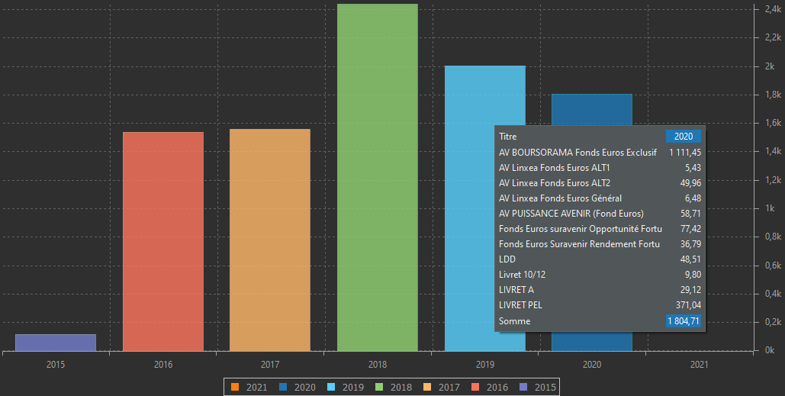Click the 2015 x-axis label
Viewport: 785px width, 396px height.
(56, 365)
